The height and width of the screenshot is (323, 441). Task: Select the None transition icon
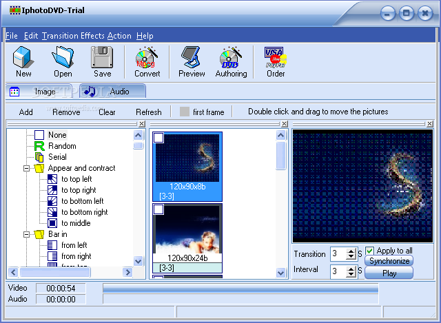pos(39,135)
